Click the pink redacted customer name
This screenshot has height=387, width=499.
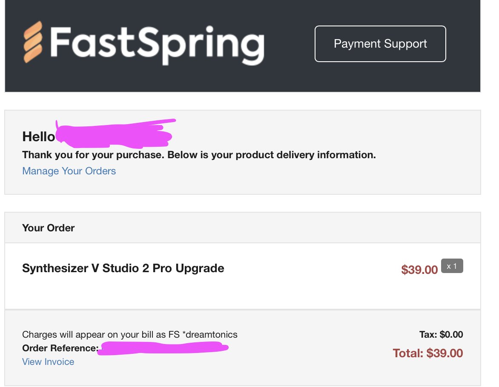coord(115,134)
